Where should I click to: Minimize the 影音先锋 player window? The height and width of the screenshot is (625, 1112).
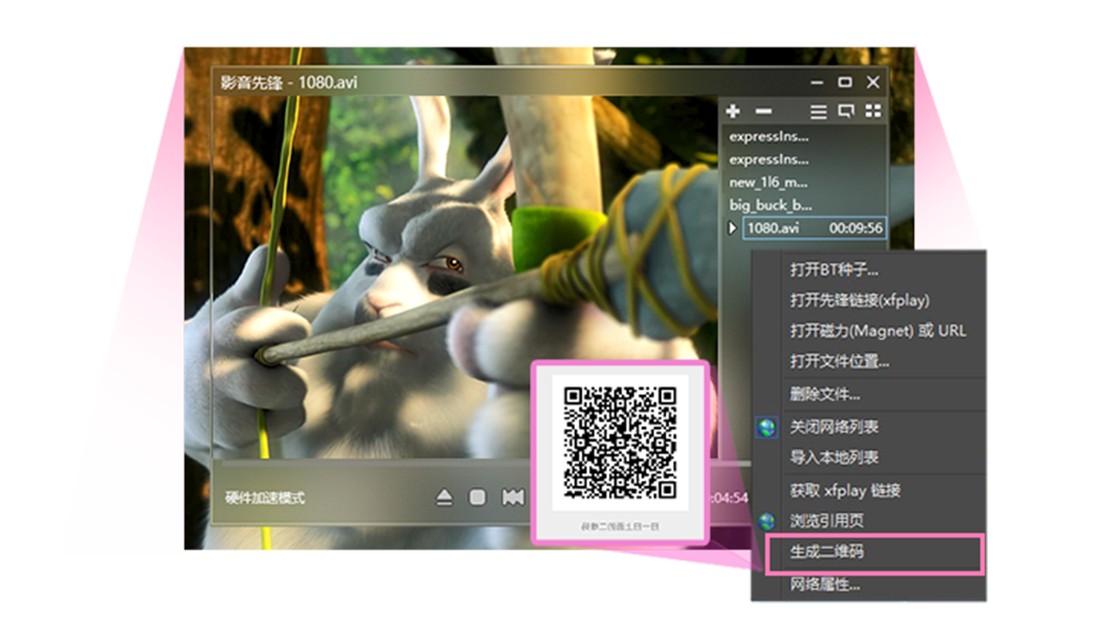(x=817, y=83)
